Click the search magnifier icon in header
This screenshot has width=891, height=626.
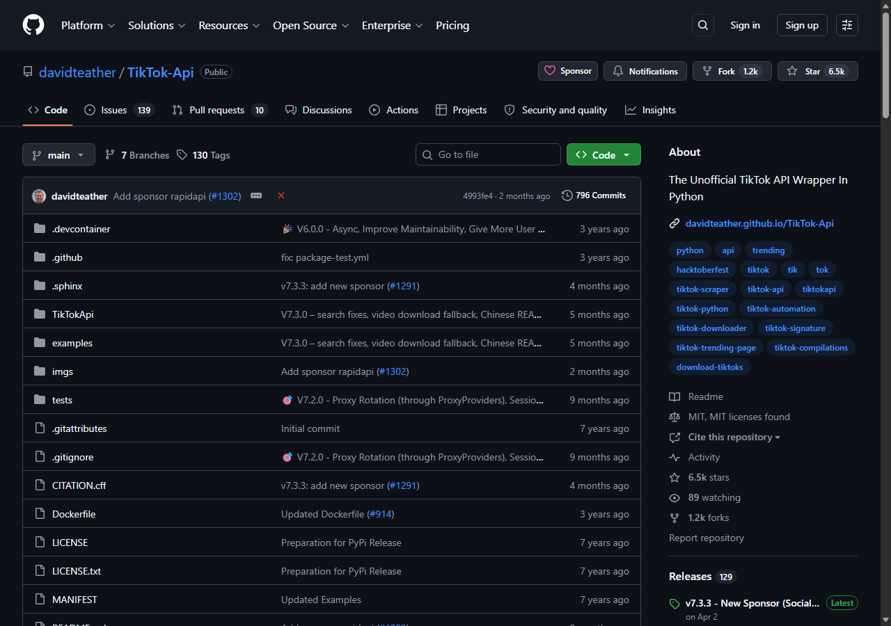(703, 25)
